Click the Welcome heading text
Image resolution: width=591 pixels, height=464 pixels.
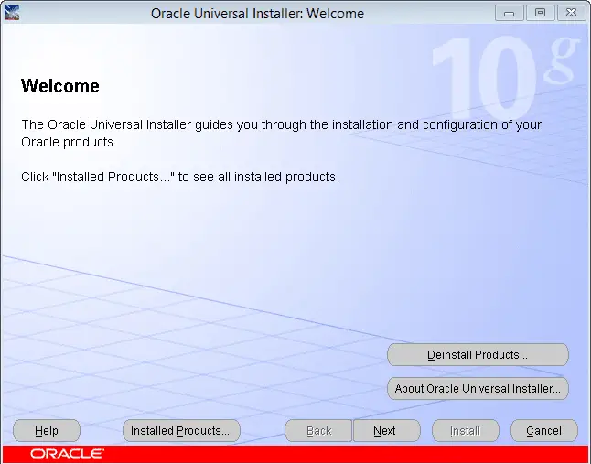pyautogui.click(x=60, y=86)
